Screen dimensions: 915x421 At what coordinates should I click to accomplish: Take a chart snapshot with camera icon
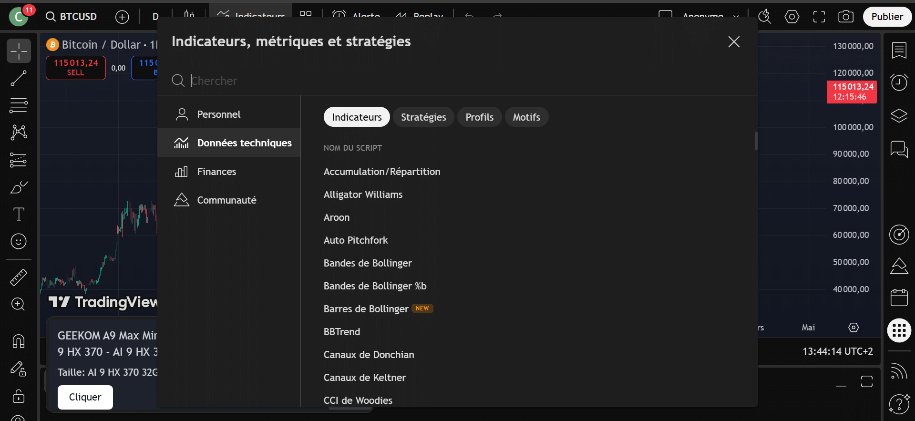(846, 17)
